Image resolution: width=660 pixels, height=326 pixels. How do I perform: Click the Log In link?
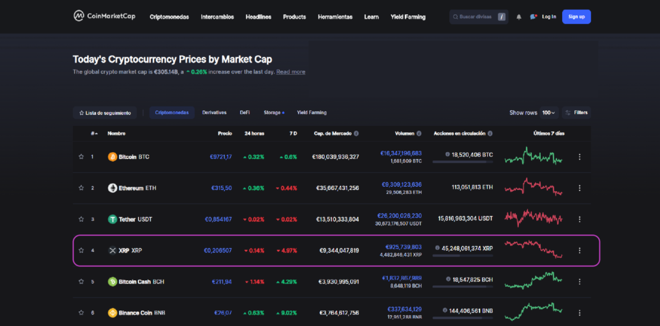pos(549,17)
